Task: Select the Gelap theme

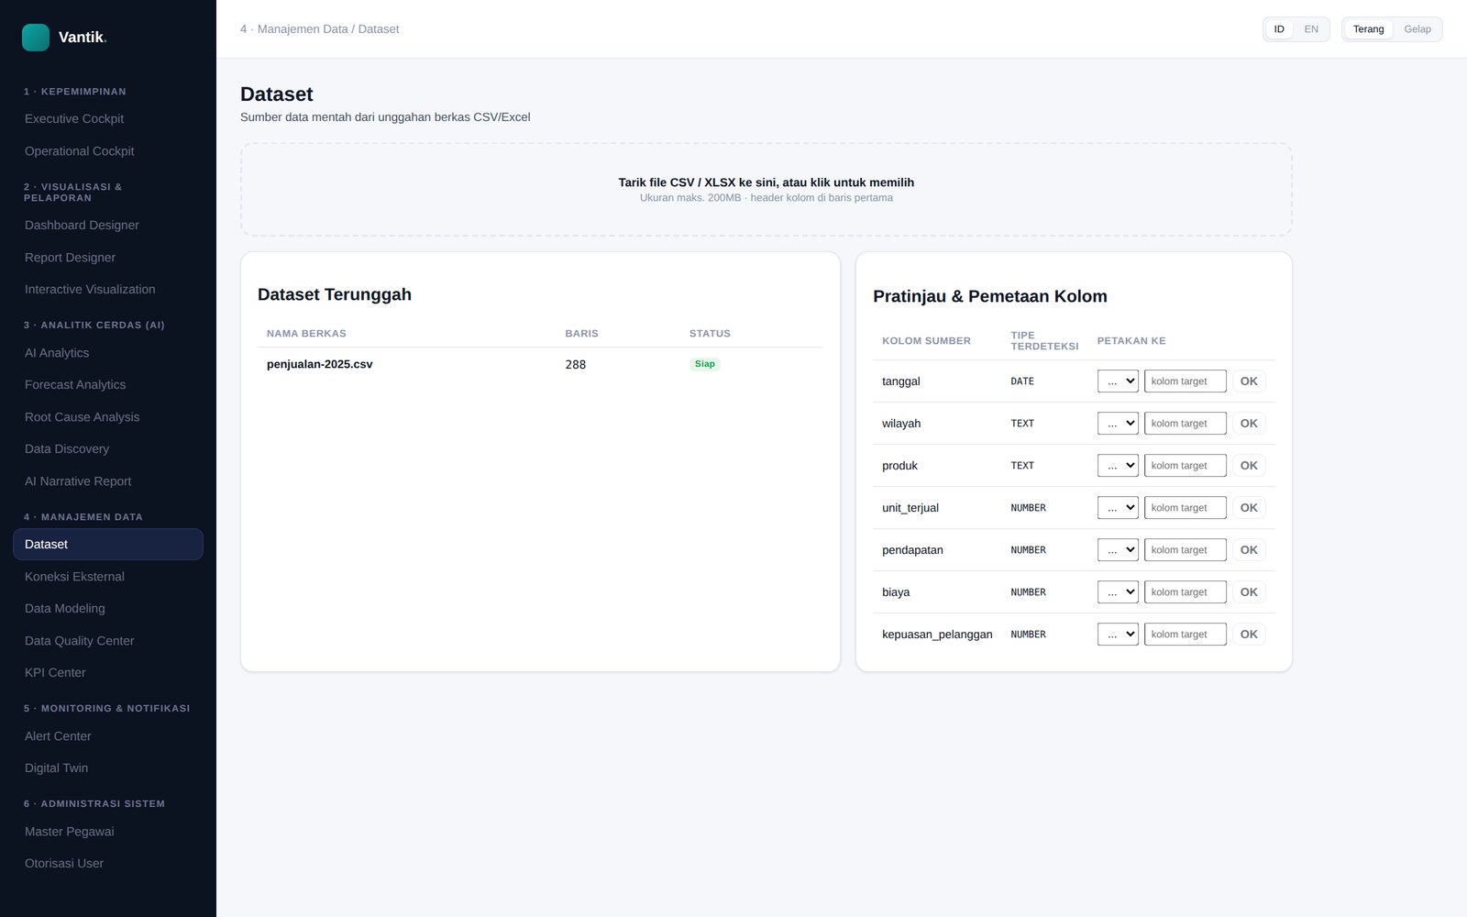Action: point(1417,29)
